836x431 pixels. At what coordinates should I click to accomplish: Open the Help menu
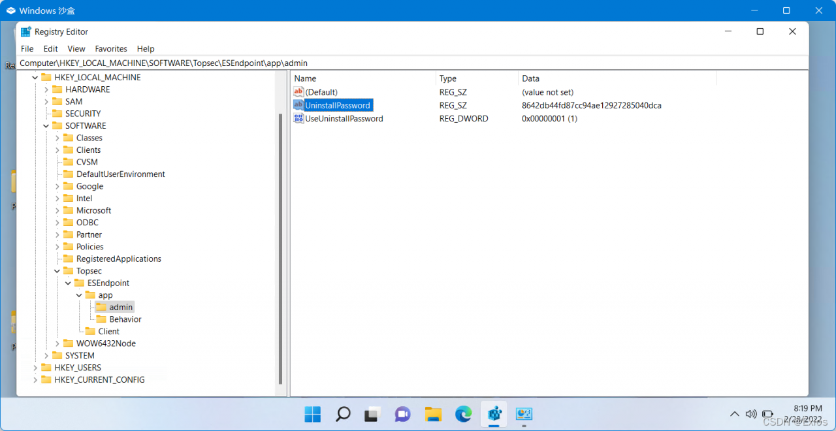(146, 48)
